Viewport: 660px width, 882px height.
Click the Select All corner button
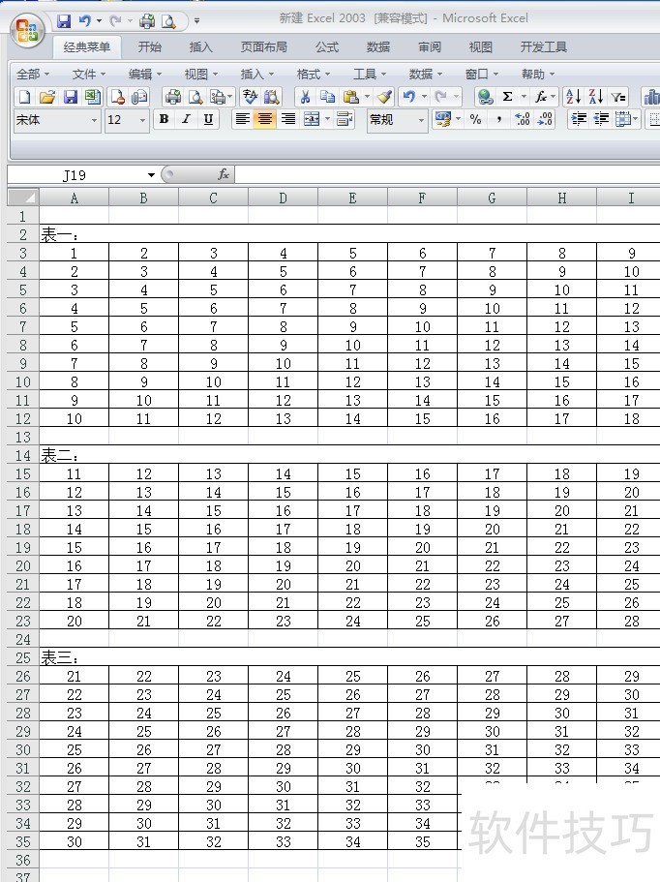23,198
